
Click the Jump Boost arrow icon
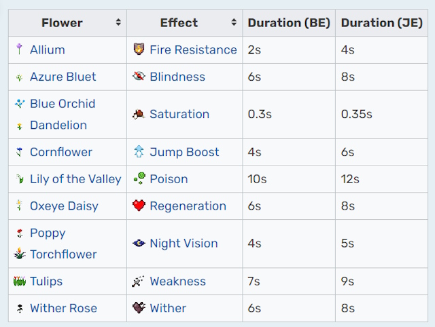coord(139,151)
